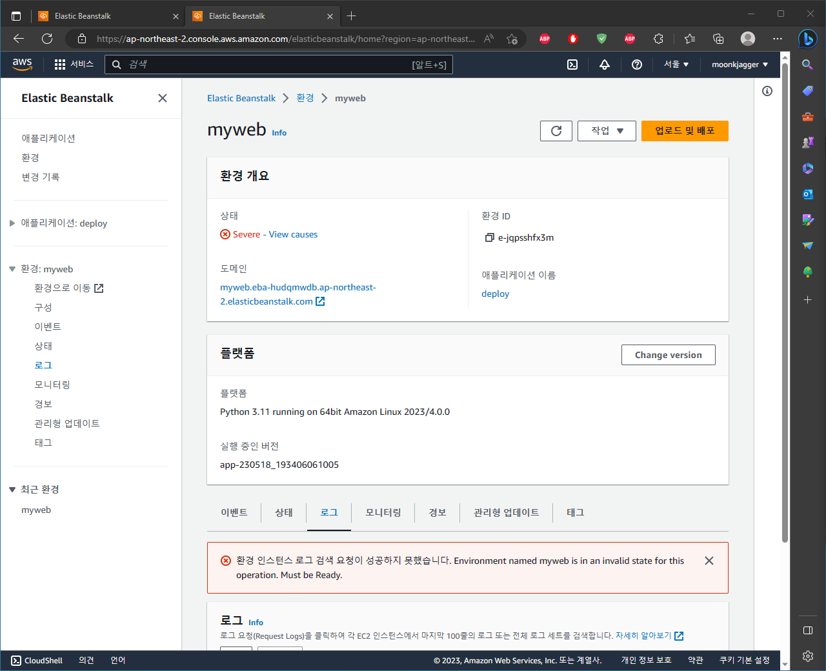Launch CloudShell from the top navigation bar
This screenshot has height=671, width=826.
pos(572,65)
